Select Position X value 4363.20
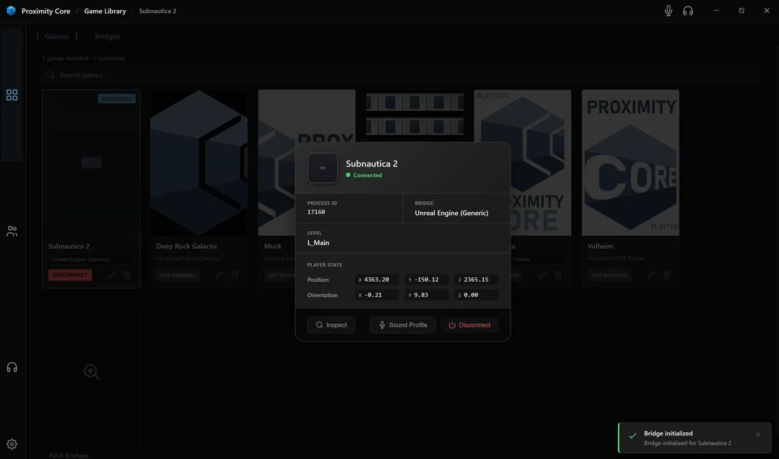This screenshot has height=459, width=779. [377, 280]
